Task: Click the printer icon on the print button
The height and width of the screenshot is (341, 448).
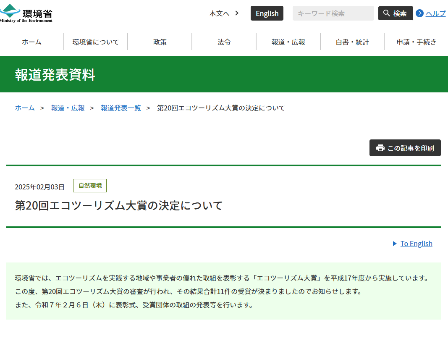Action: coord(380,148)
